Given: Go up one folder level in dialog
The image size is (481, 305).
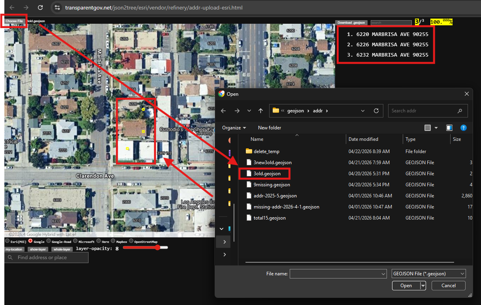Looking at the screenshot, I should (260, 111).
